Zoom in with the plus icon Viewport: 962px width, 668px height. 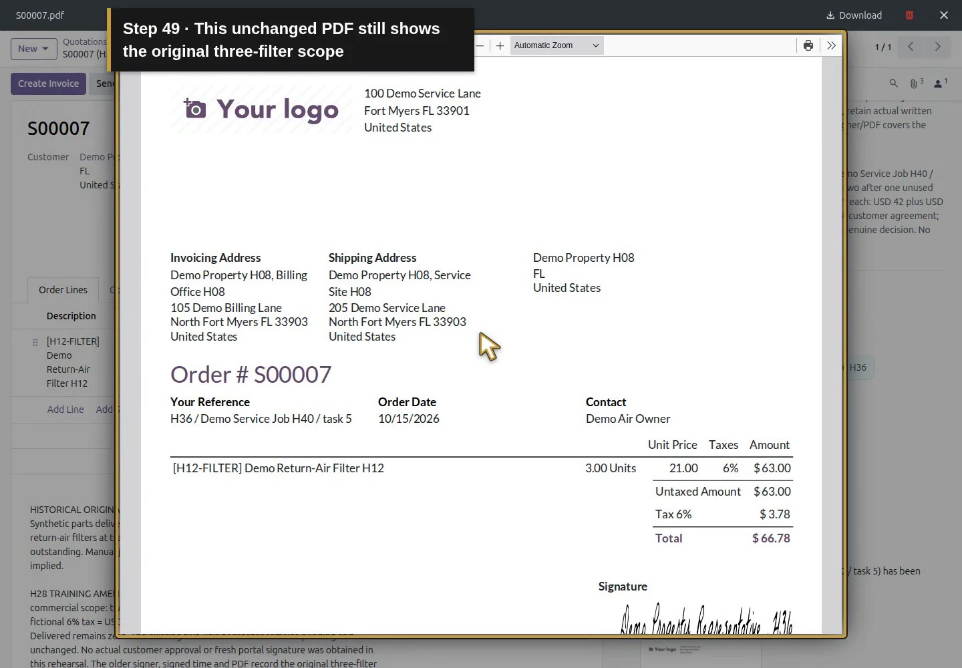(500, 45)
